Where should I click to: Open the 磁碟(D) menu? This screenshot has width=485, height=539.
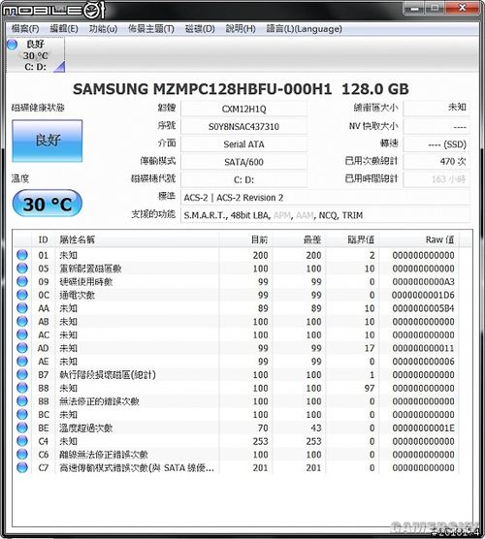coord(200,28)
